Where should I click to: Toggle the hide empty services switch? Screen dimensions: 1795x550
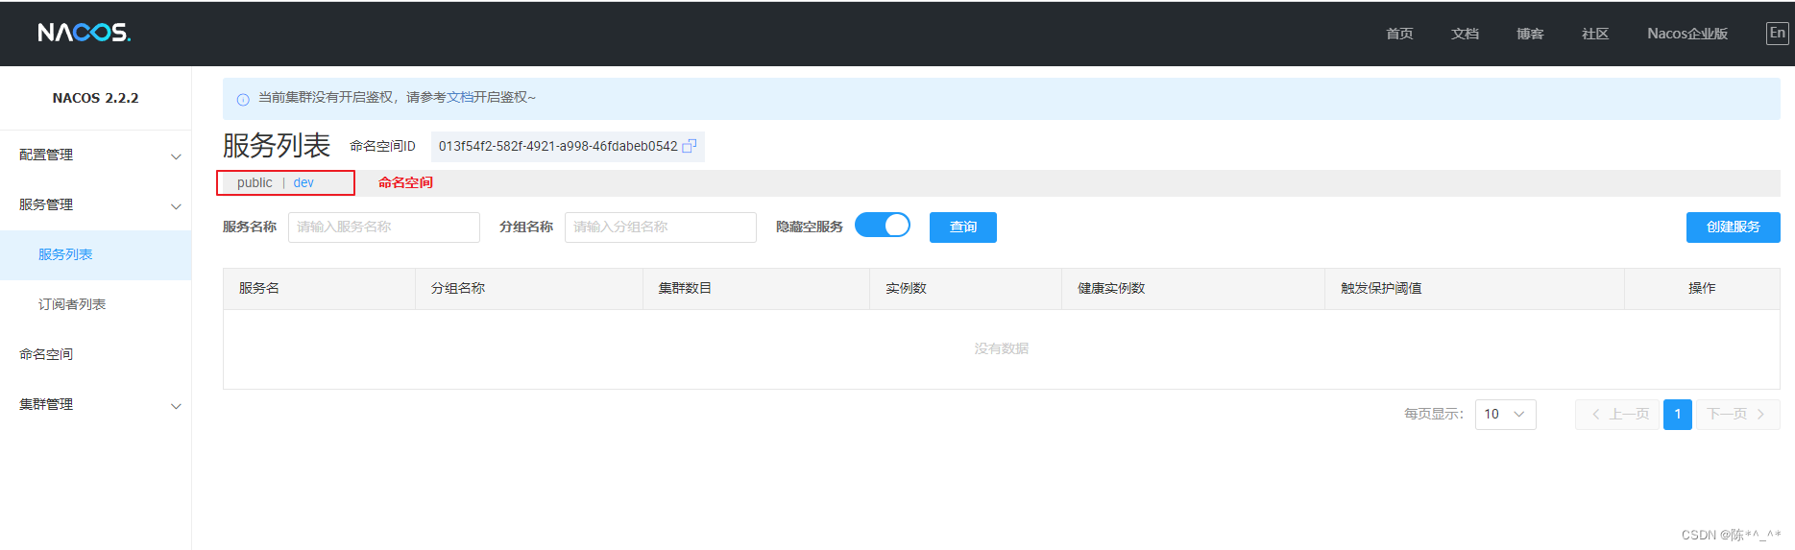tap(883, 225)
